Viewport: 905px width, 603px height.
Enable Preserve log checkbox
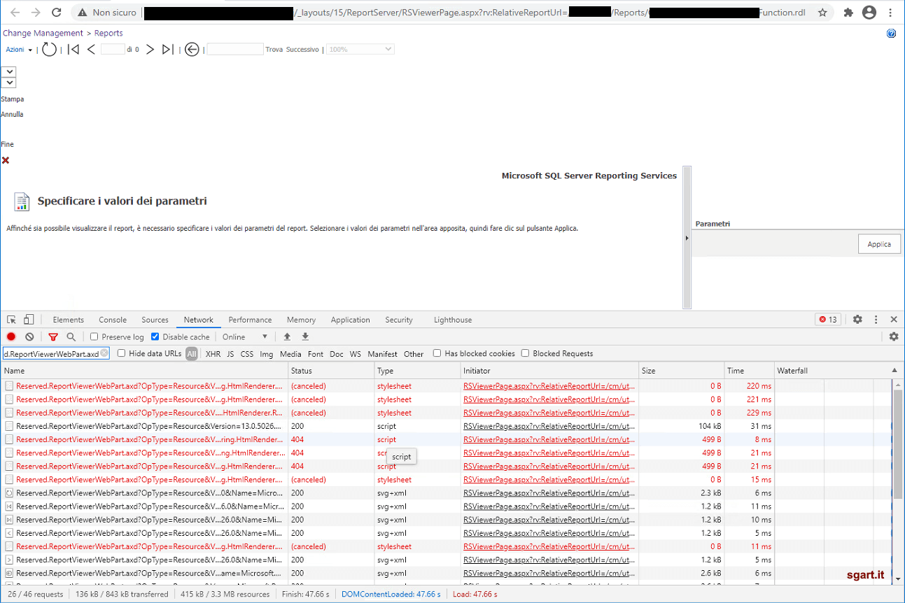tap(94, 337)
